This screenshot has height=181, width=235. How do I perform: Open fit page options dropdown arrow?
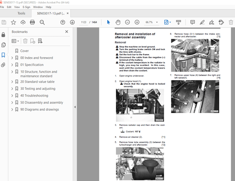(170, 22)
